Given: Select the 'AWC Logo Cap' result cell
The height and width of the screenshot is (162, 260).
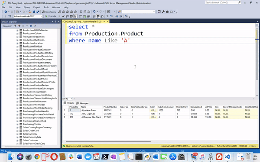Looking at the screenshot, I should pyautogui.click(x=91, y=114).
